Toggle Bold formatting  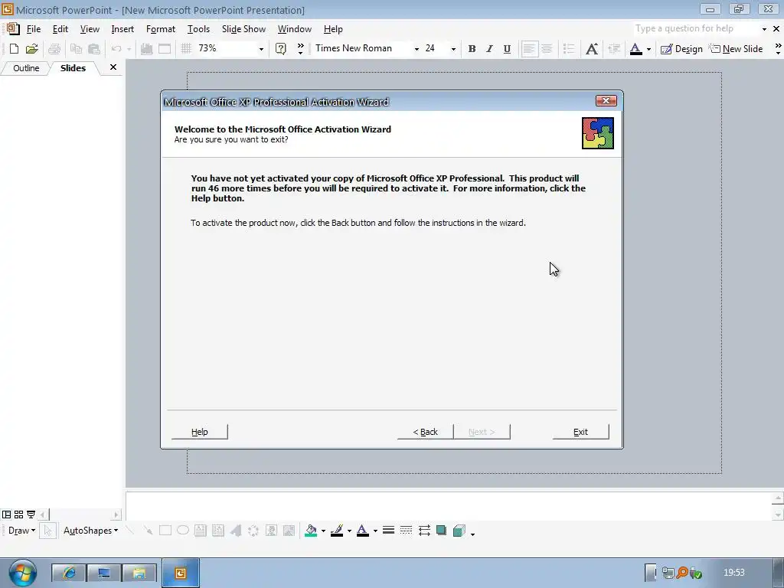[472, 48]
